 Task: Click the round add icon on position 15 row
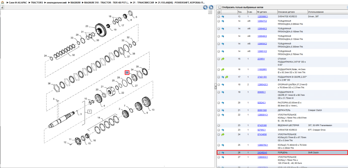click(219, 59)
